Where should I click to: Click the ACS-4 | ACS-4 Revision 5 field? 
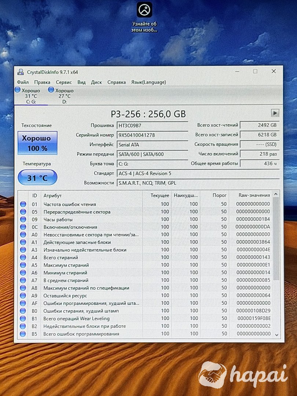pyautogui.click(x=198, y=173)
